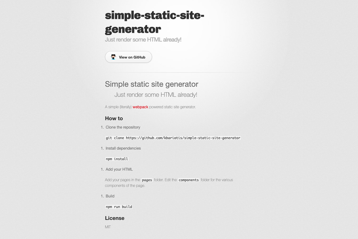This screenshot has height=239, width=358.
Task: Click the gray tagline under the page title
Action: (x=143, y=39)
